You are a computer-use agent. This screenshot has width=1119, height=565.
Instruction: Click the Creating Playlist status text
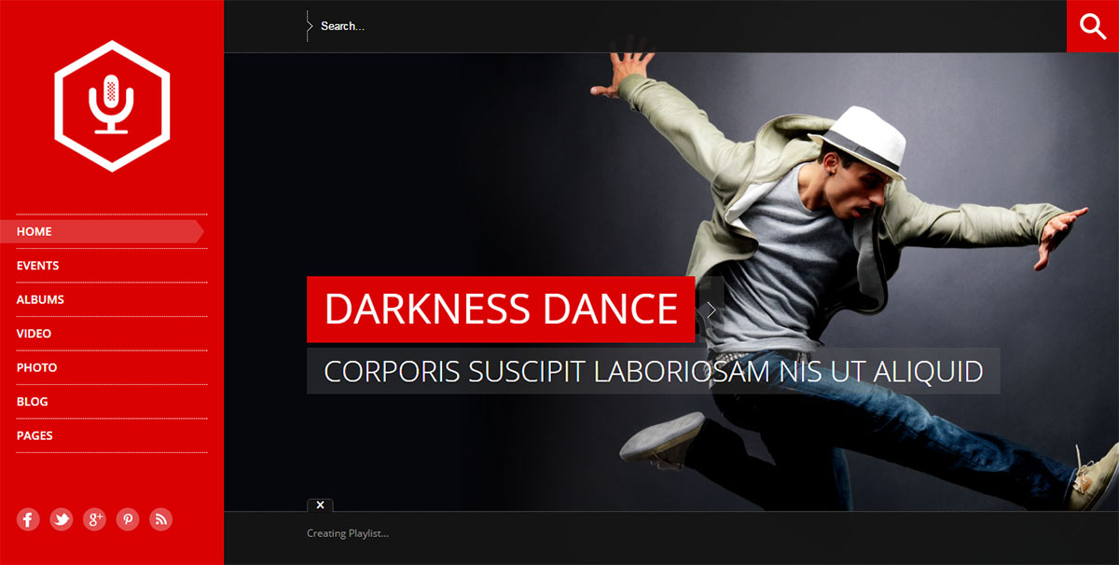click(x=348, y=533)
